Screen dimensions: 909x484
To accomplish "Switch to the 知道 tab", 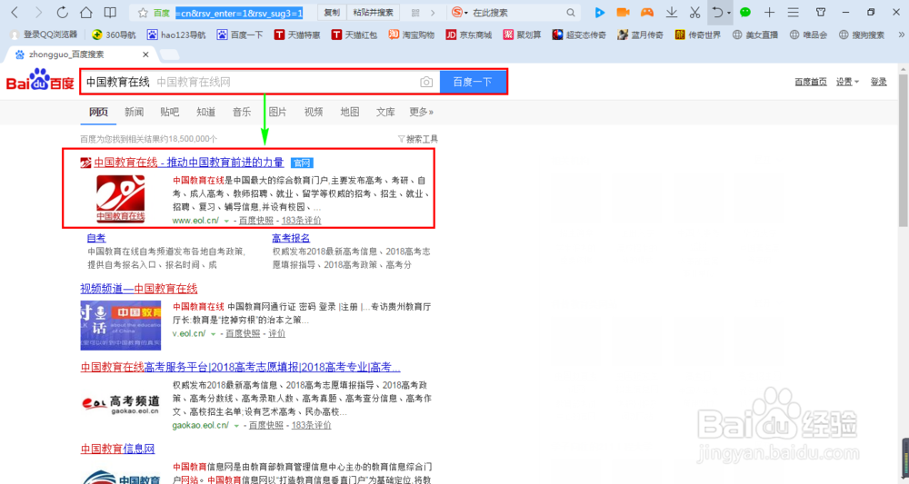I will (x=205, y=112).
